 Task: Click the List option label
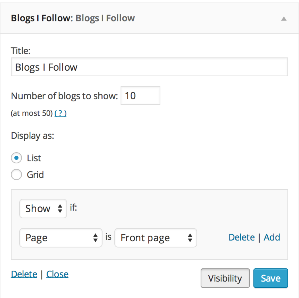pos(34,158)
